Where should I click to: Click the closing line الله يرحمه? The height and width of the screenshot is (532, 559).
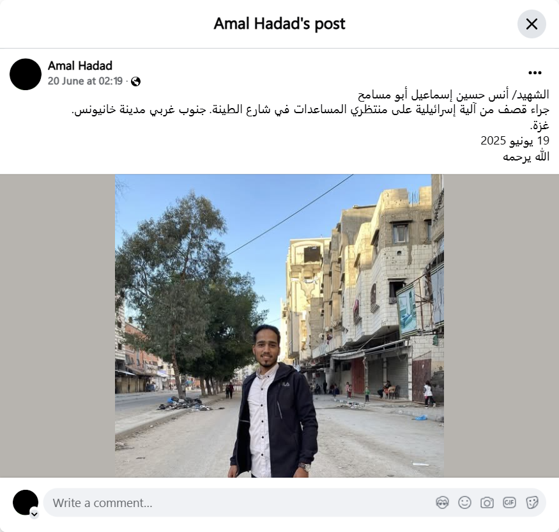pos(526,156)
